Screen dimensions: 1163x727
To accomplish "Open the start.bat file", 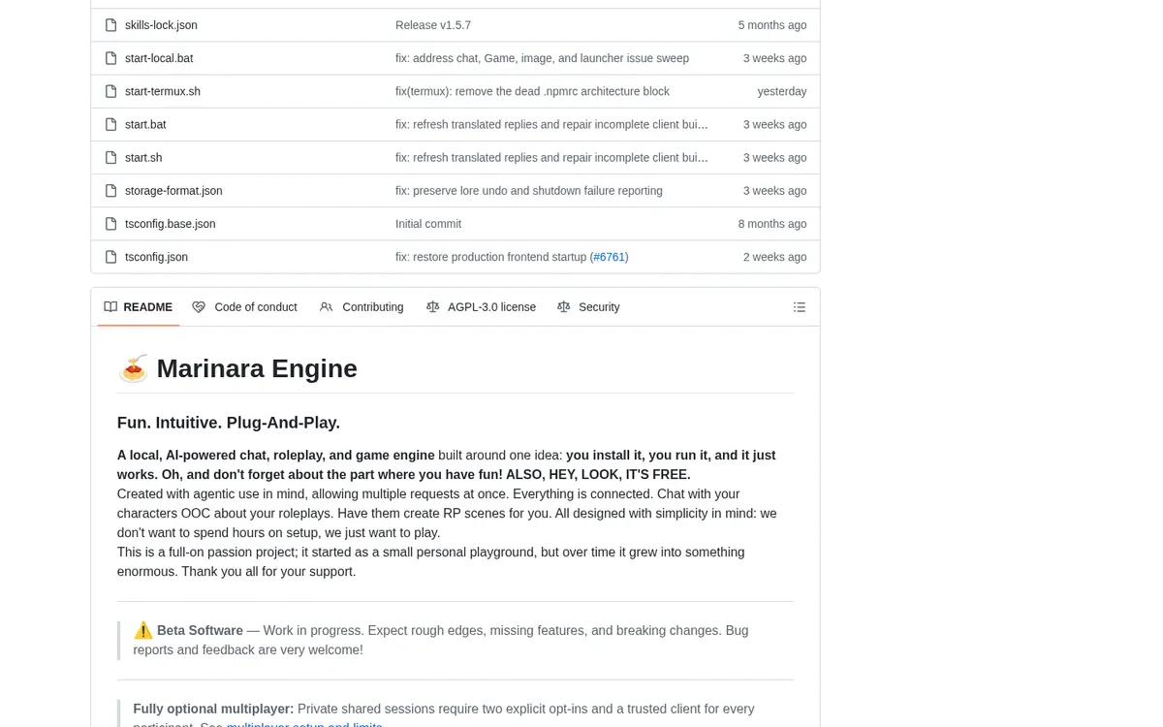I will click(145, 124).
